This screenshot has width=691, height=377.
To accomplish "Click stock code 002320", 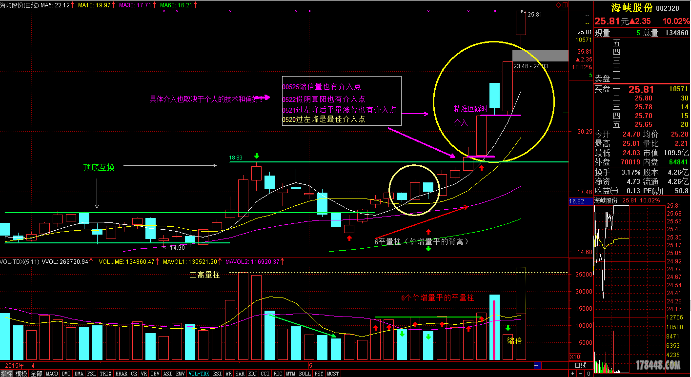I will click(x=668, y=8).
